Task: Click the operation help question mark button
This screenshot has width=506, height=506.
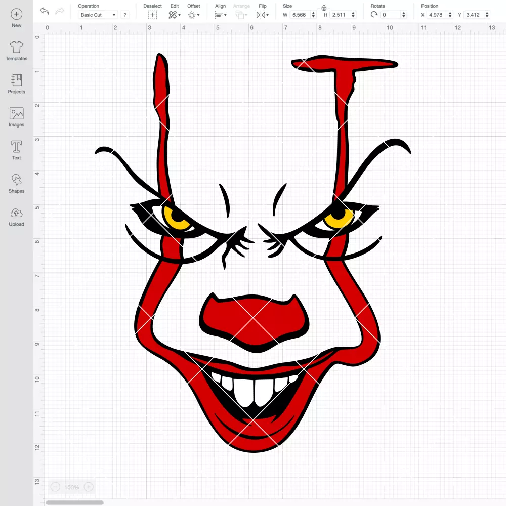Action: 125,15
